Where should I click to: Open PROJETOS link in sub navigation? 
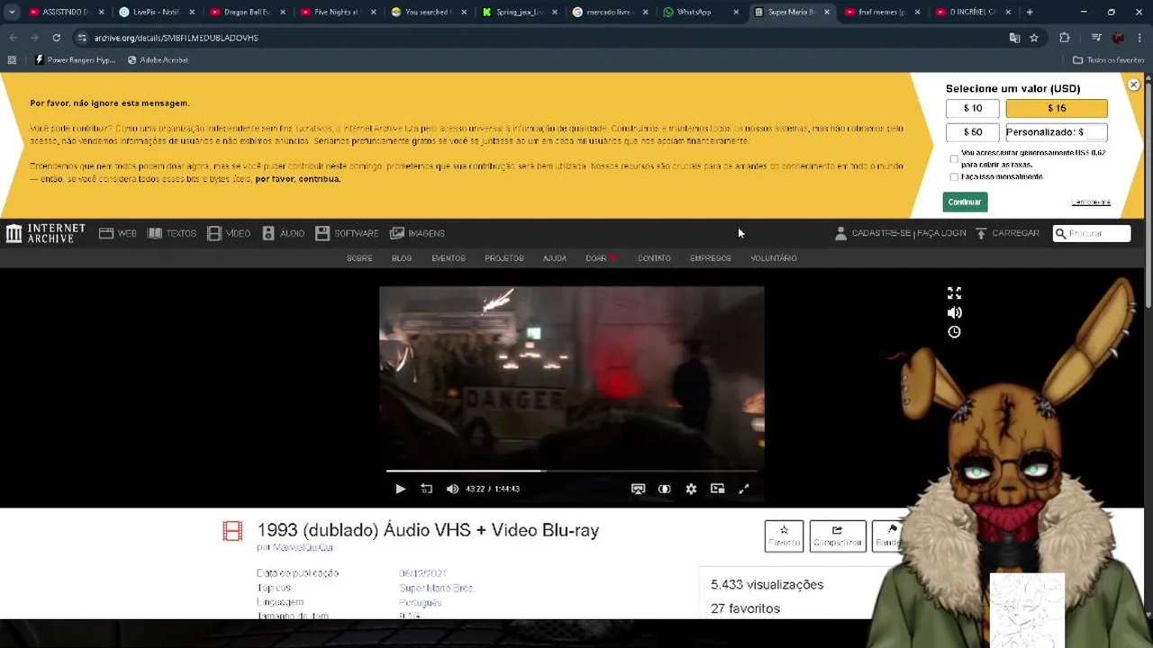tap(504, 258)
